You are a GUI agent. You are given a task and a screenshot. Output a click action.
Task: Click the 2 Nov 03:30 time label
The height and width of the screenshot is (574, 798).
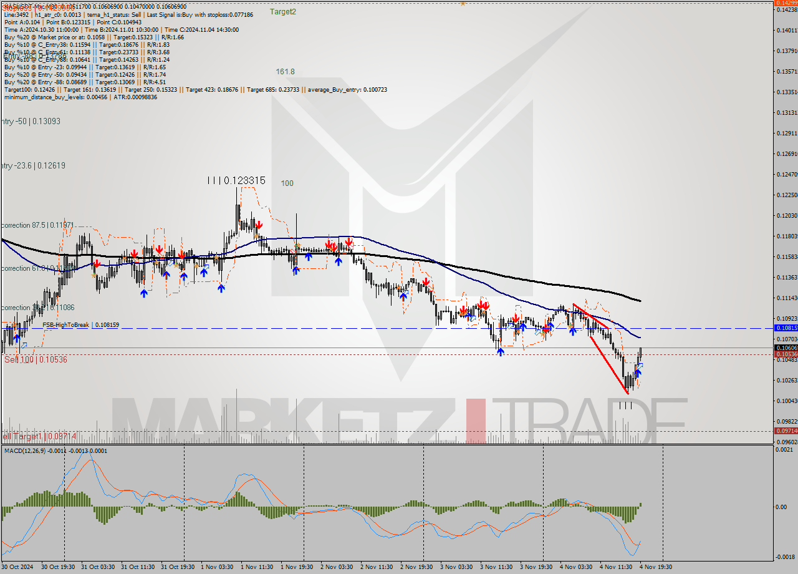(337, 567)
